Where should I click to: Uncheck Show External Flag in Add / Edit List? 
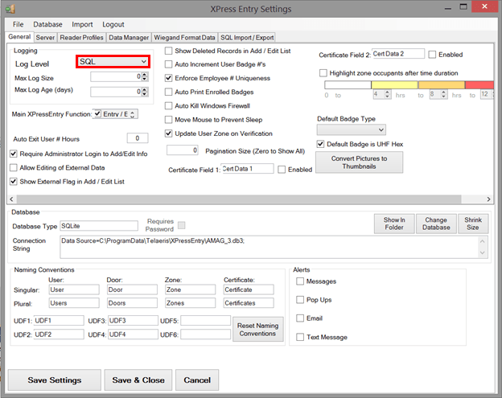[14, 182]
